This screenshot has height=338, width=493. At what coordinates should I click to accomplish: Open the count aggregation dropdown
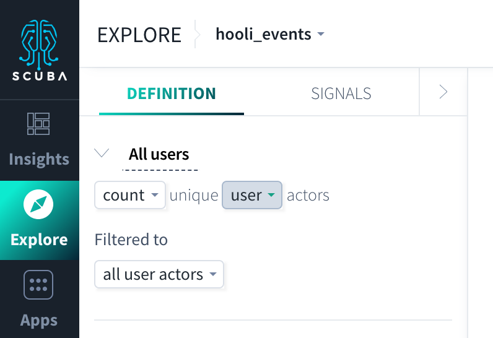[130, 195]
